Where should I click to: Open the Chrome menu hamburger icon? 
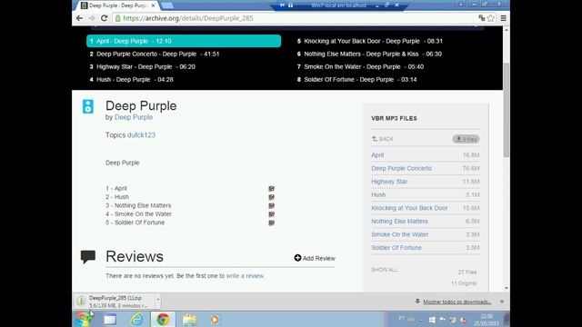[503, 18]
